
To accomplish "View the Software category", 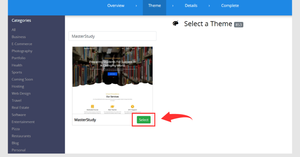I will point(18,115).
